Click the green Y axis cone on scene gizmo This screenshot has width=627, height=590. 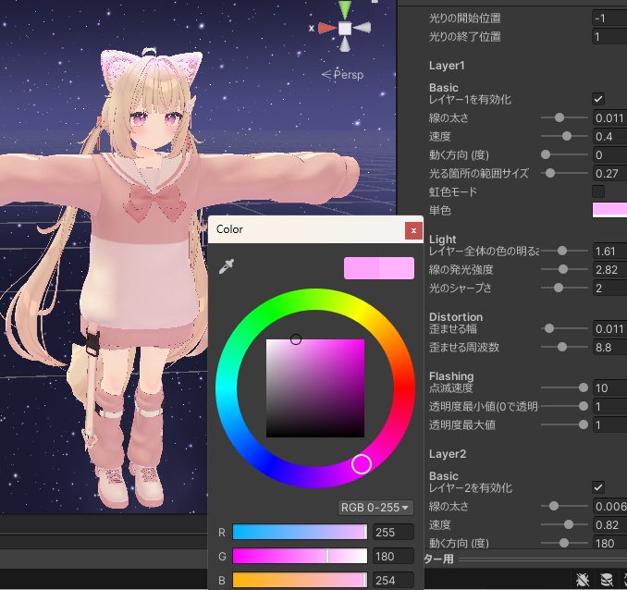345,9
